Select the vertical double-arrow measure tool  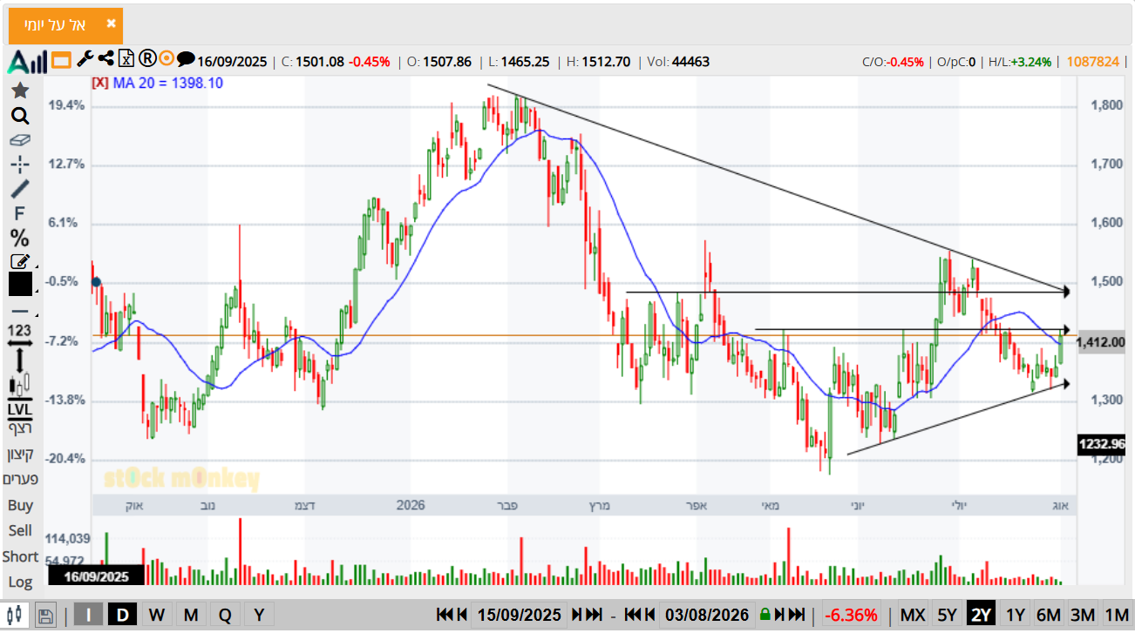click(20, 360)
